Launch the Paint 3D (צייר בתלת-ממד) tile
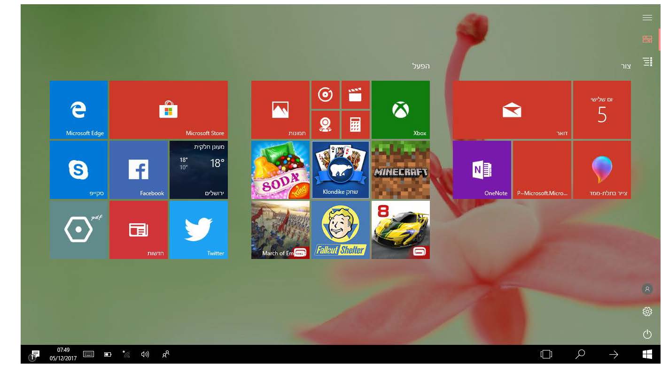The width and height of the screenshot is (661, 373). (x=602, y=170)
